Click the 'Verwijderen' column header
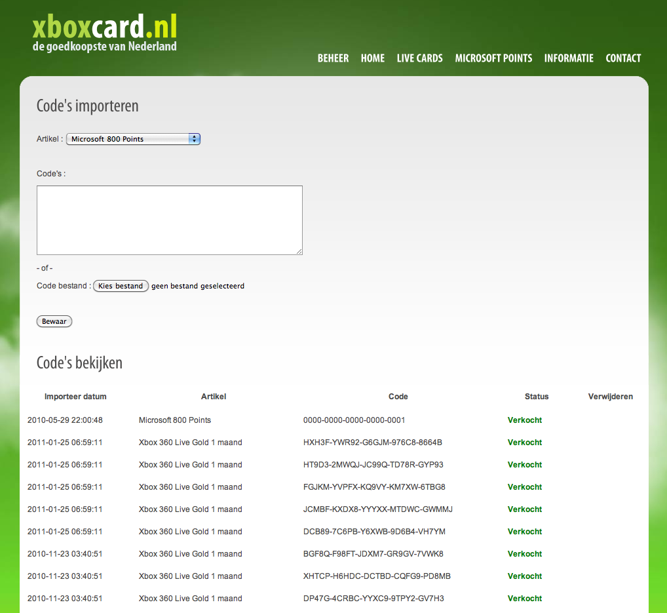667x613 pixels. click(x=611, y=397)
